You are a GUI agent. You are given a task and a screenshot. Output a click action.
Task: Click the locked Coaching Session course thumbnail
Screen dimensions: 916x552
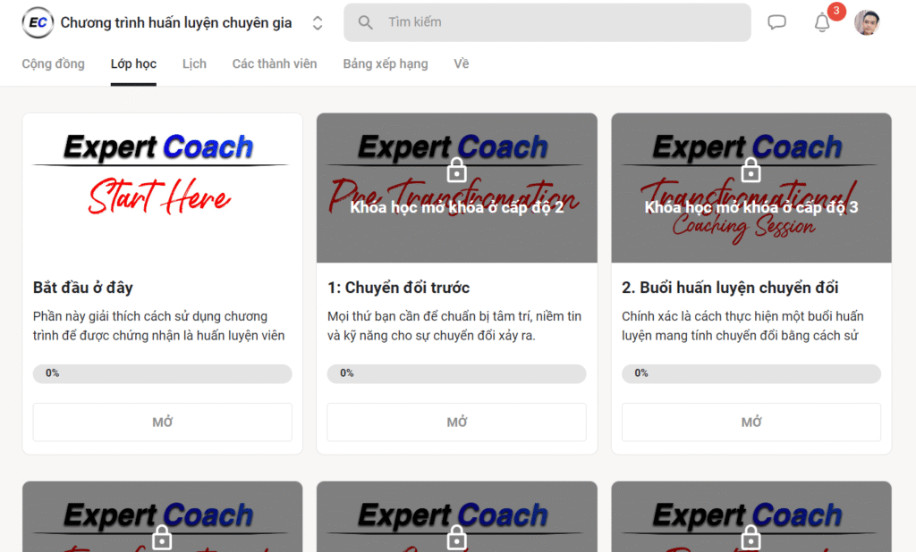coord(751,188)
